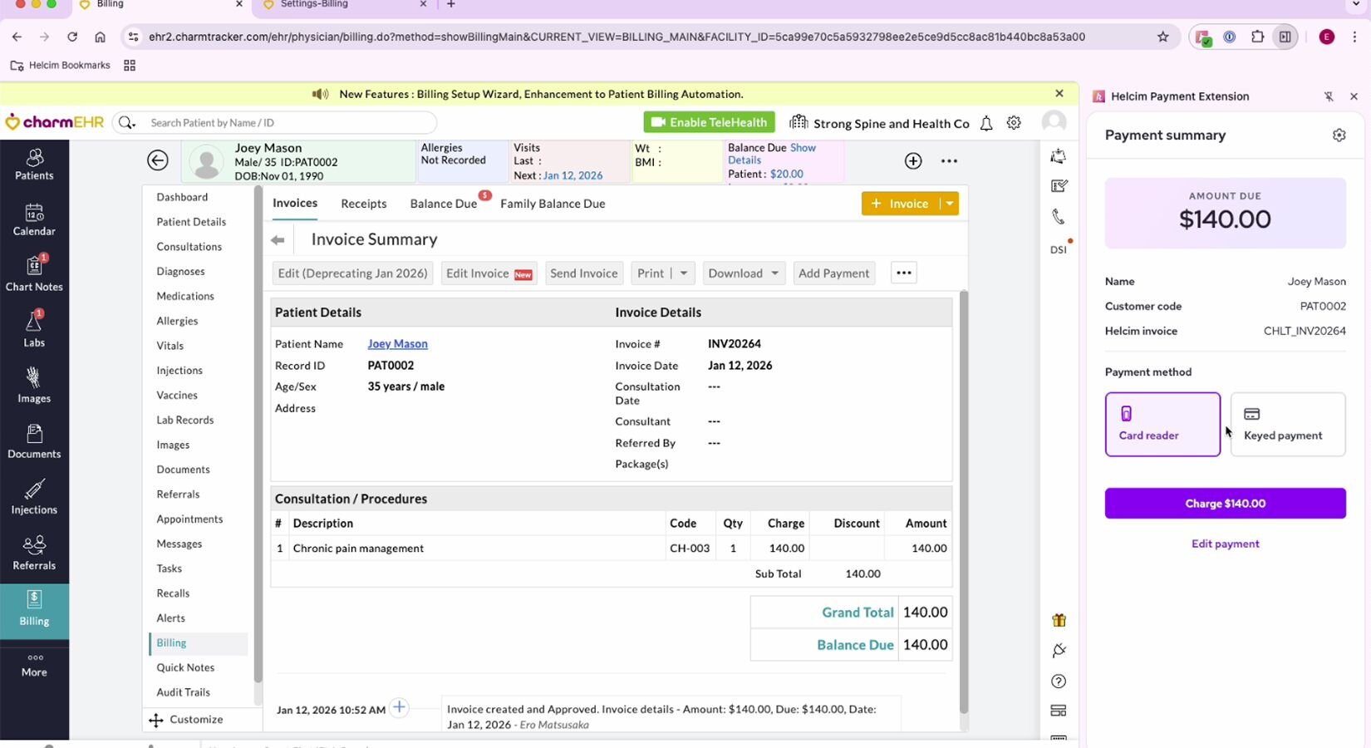Open the help question mark icon

[1059, 682]
